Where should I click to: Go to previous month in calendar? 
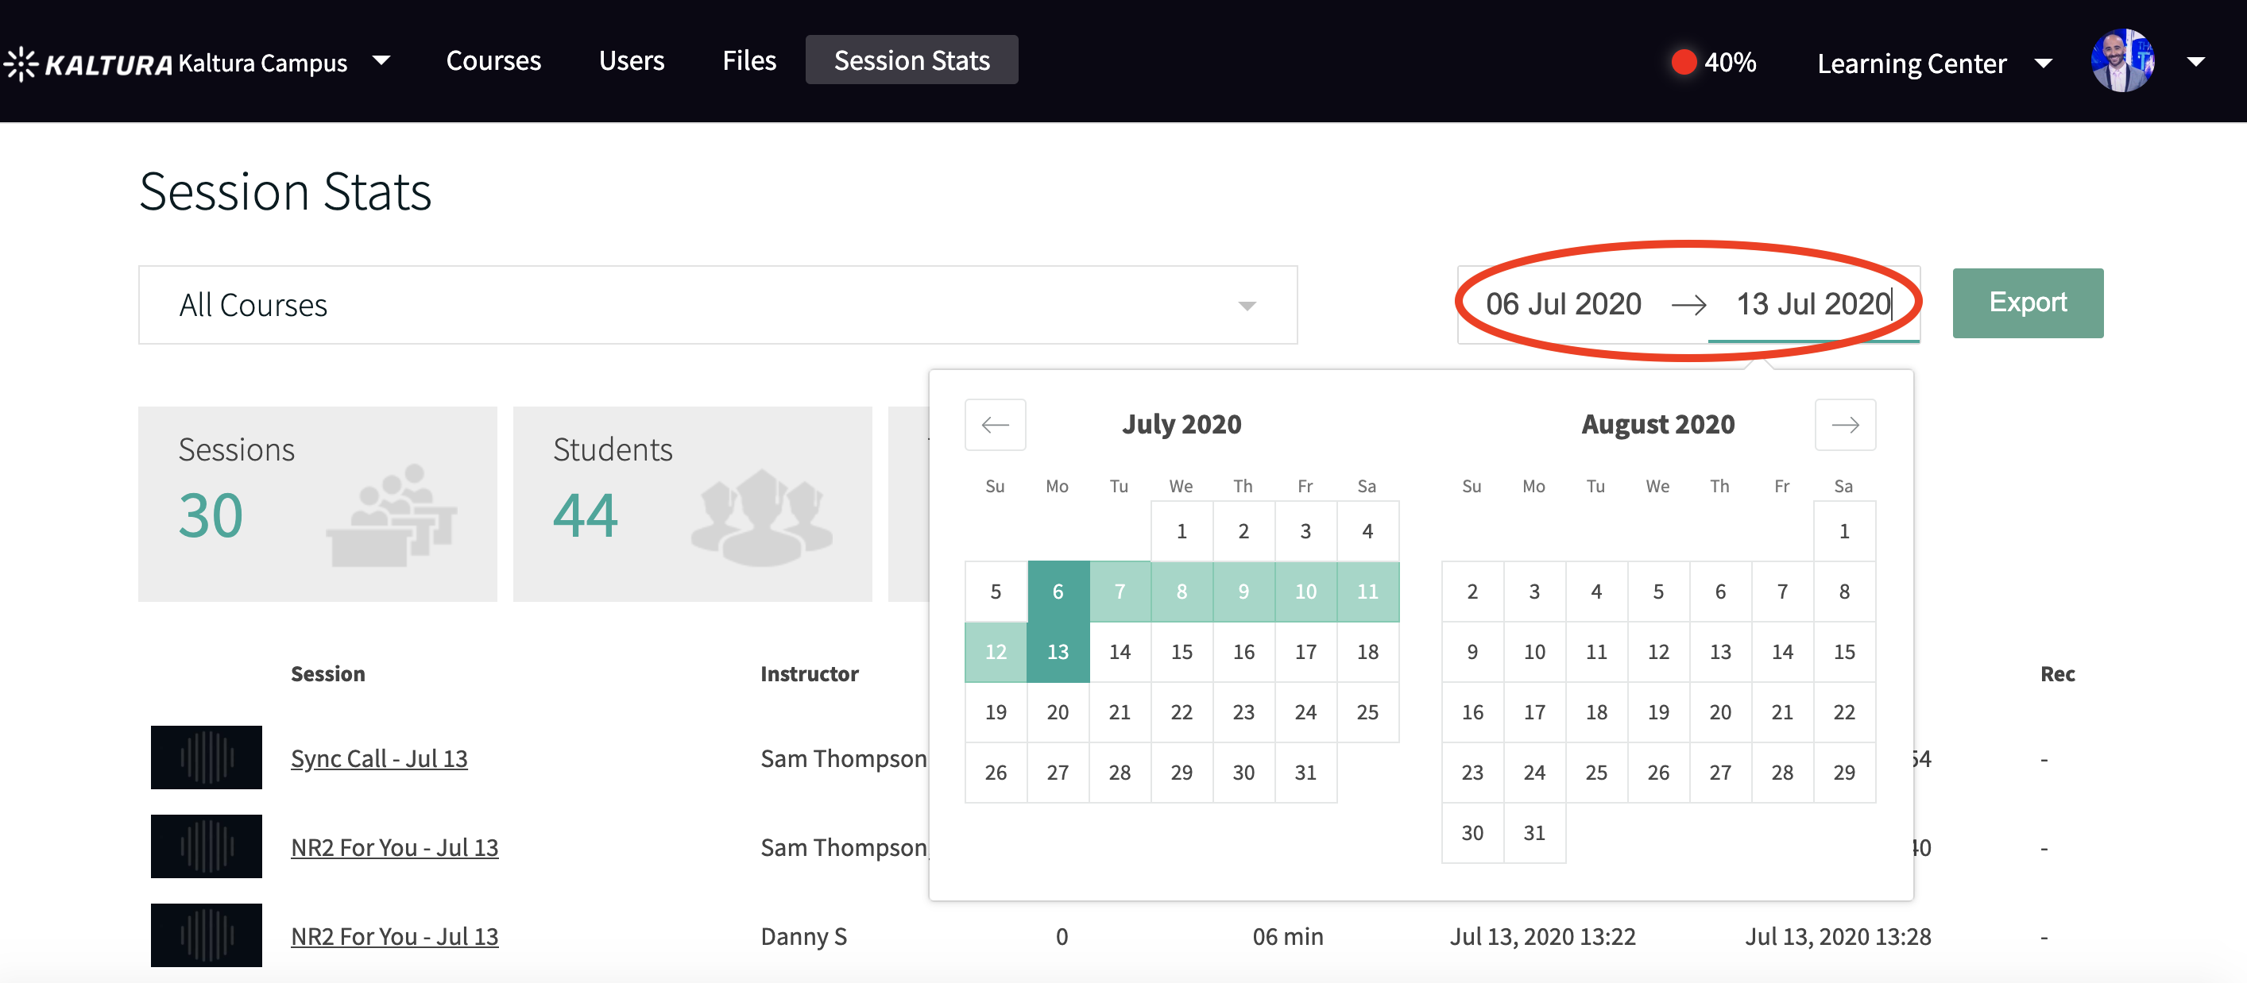pos(995,426)
